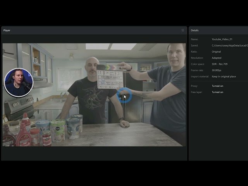Click the saved file path C:/Users/casey
The width and height of the screenshot is (248, 186).
229,45
